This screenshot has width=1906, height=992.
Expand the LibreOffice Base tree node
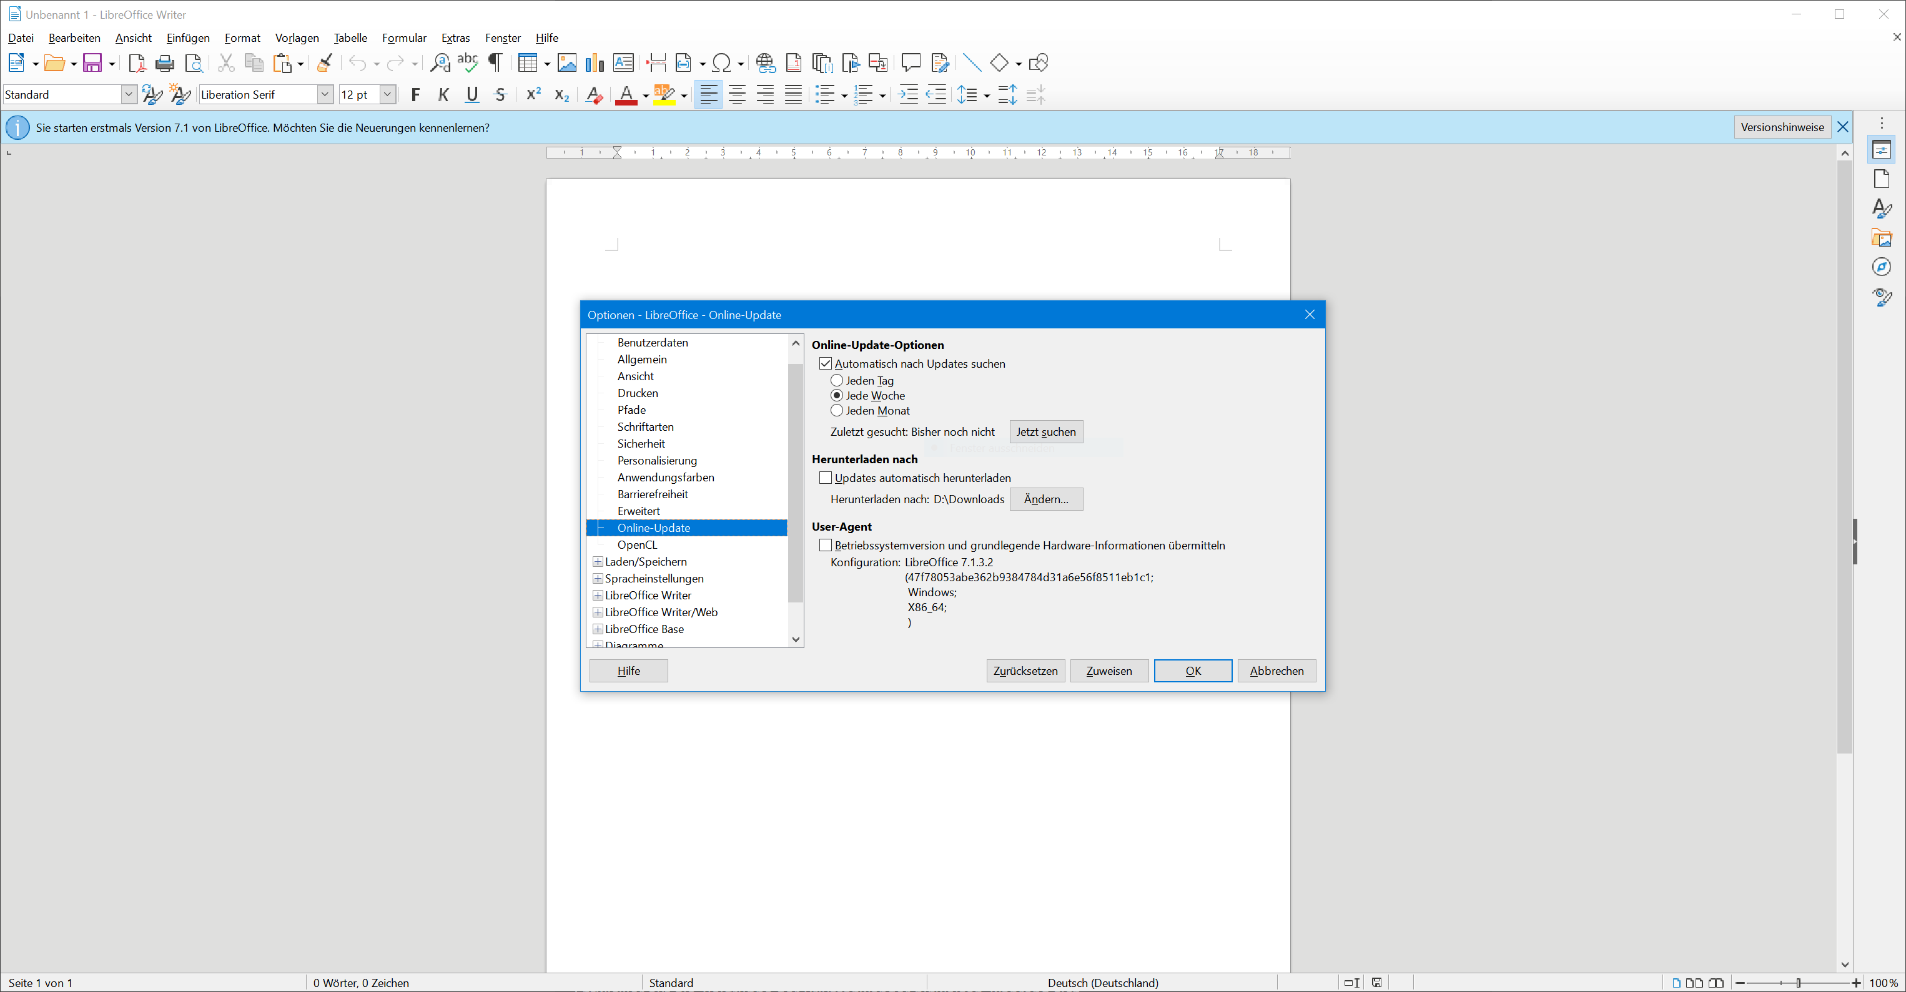click(597, 629)
